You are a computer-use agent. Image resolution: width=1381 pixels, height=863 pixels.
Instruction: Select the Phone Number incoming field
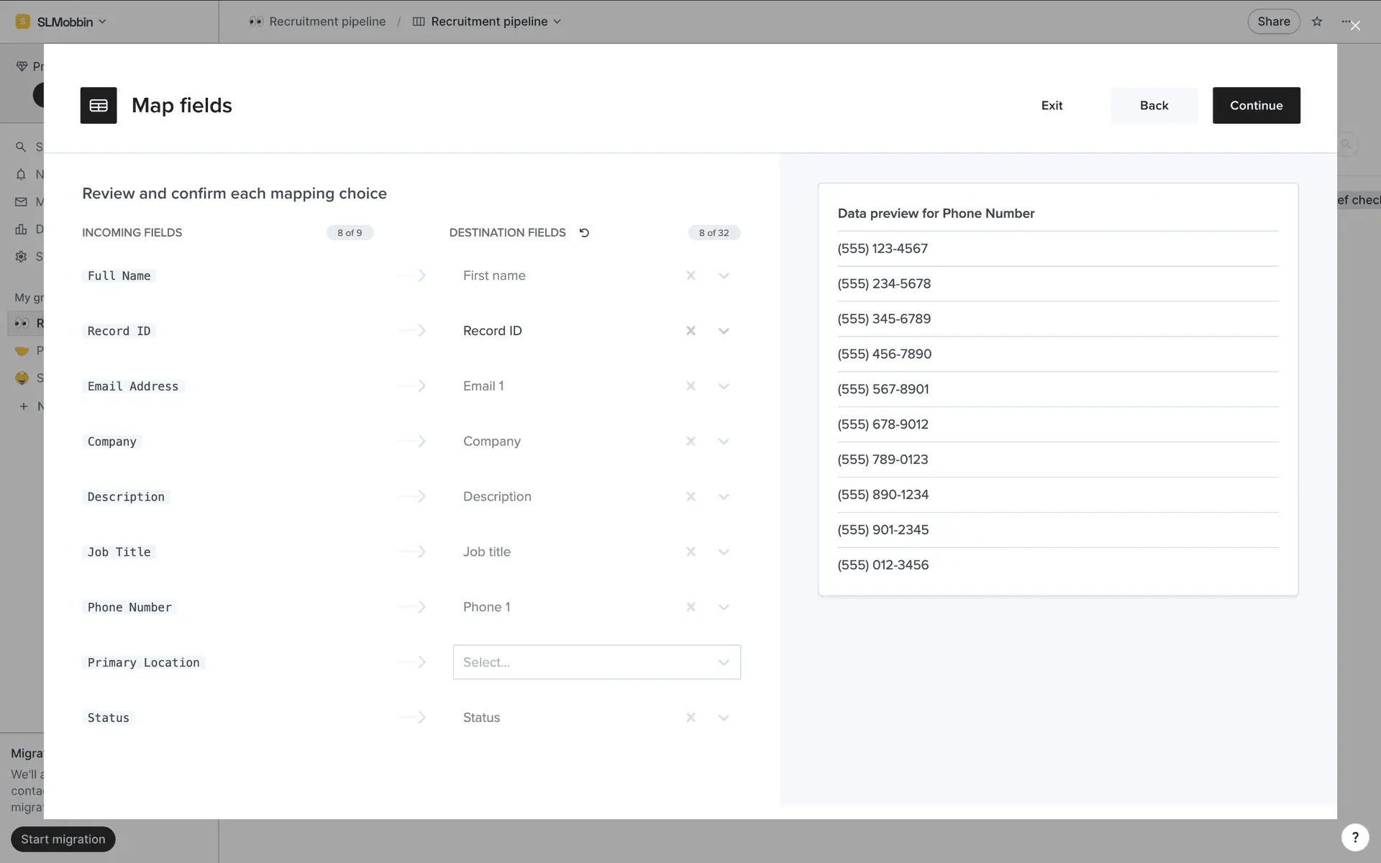(x=129, y=607)
